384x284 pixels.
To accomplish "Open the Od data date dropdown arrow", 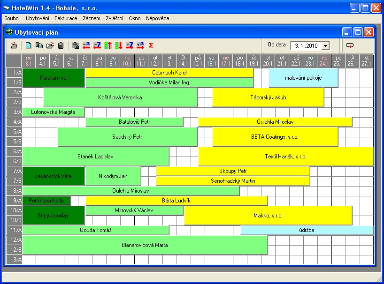I will [325, 46].
